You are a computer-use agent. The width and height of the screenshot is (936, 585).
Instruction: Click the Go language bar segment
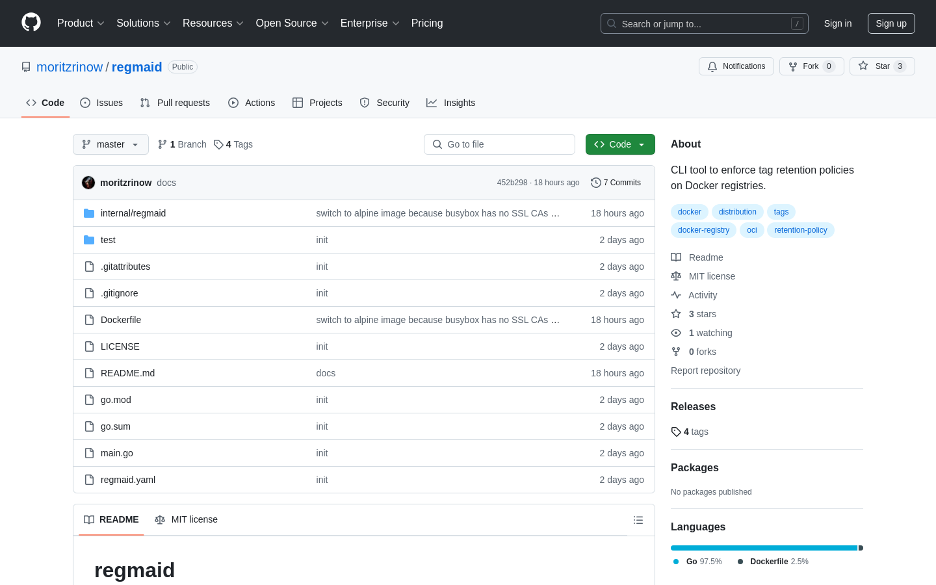764,548
